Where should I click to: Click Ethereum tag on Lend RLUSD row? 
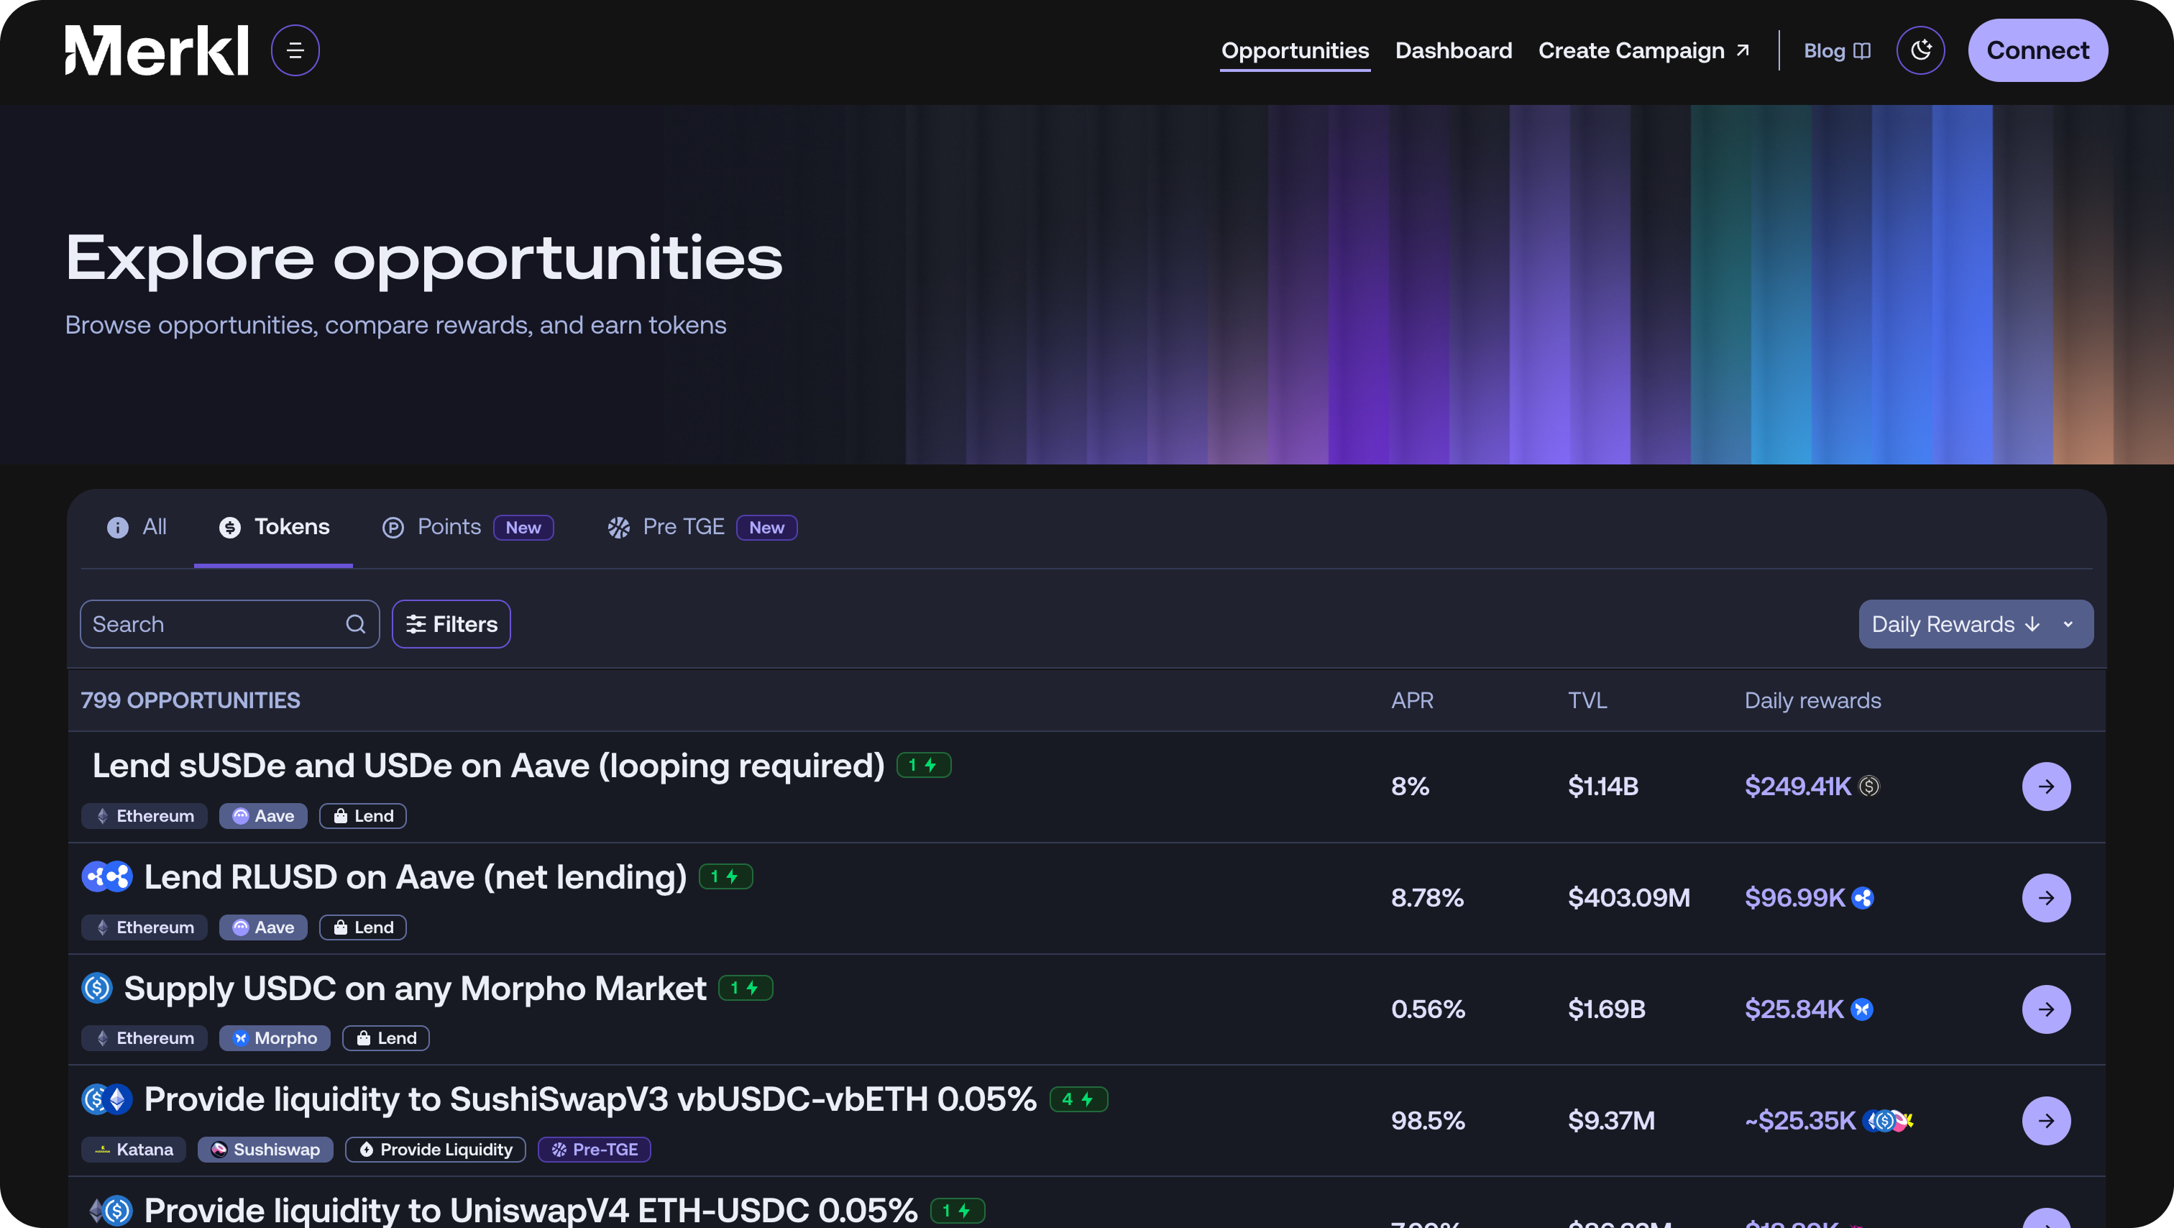coord(145,927)
